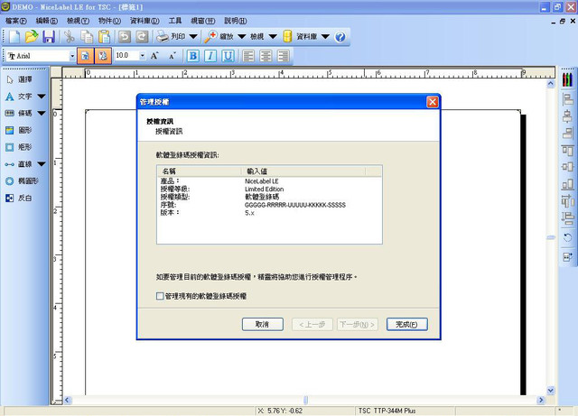Open help with the blue question mark icon
The height and width of the screenshot is (416, 578).
(x=340, y=37)
